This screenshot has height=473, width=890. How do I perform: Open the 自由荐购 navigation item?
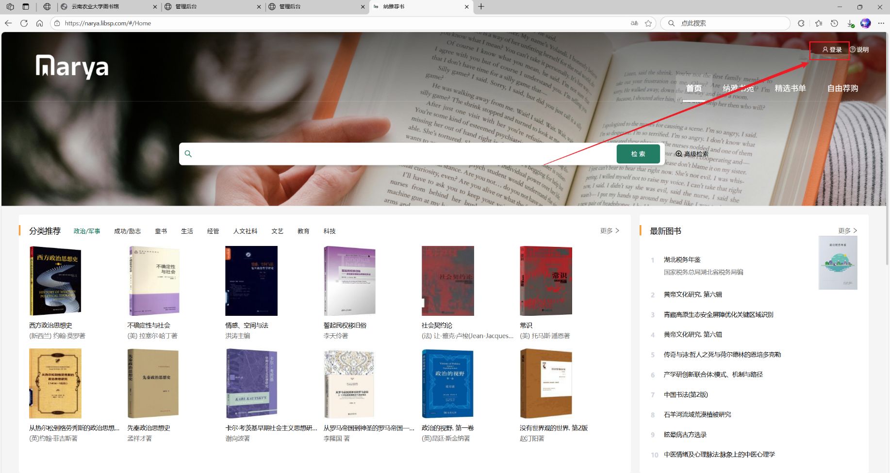pos(842,88)
